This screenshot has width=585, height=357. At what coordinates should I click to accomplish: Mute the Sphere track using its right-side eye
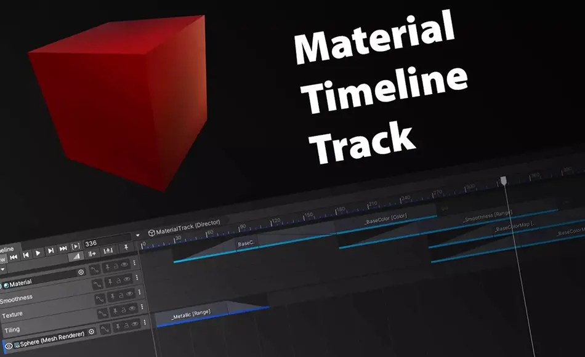pyautogui.click(x=135, y=324)
